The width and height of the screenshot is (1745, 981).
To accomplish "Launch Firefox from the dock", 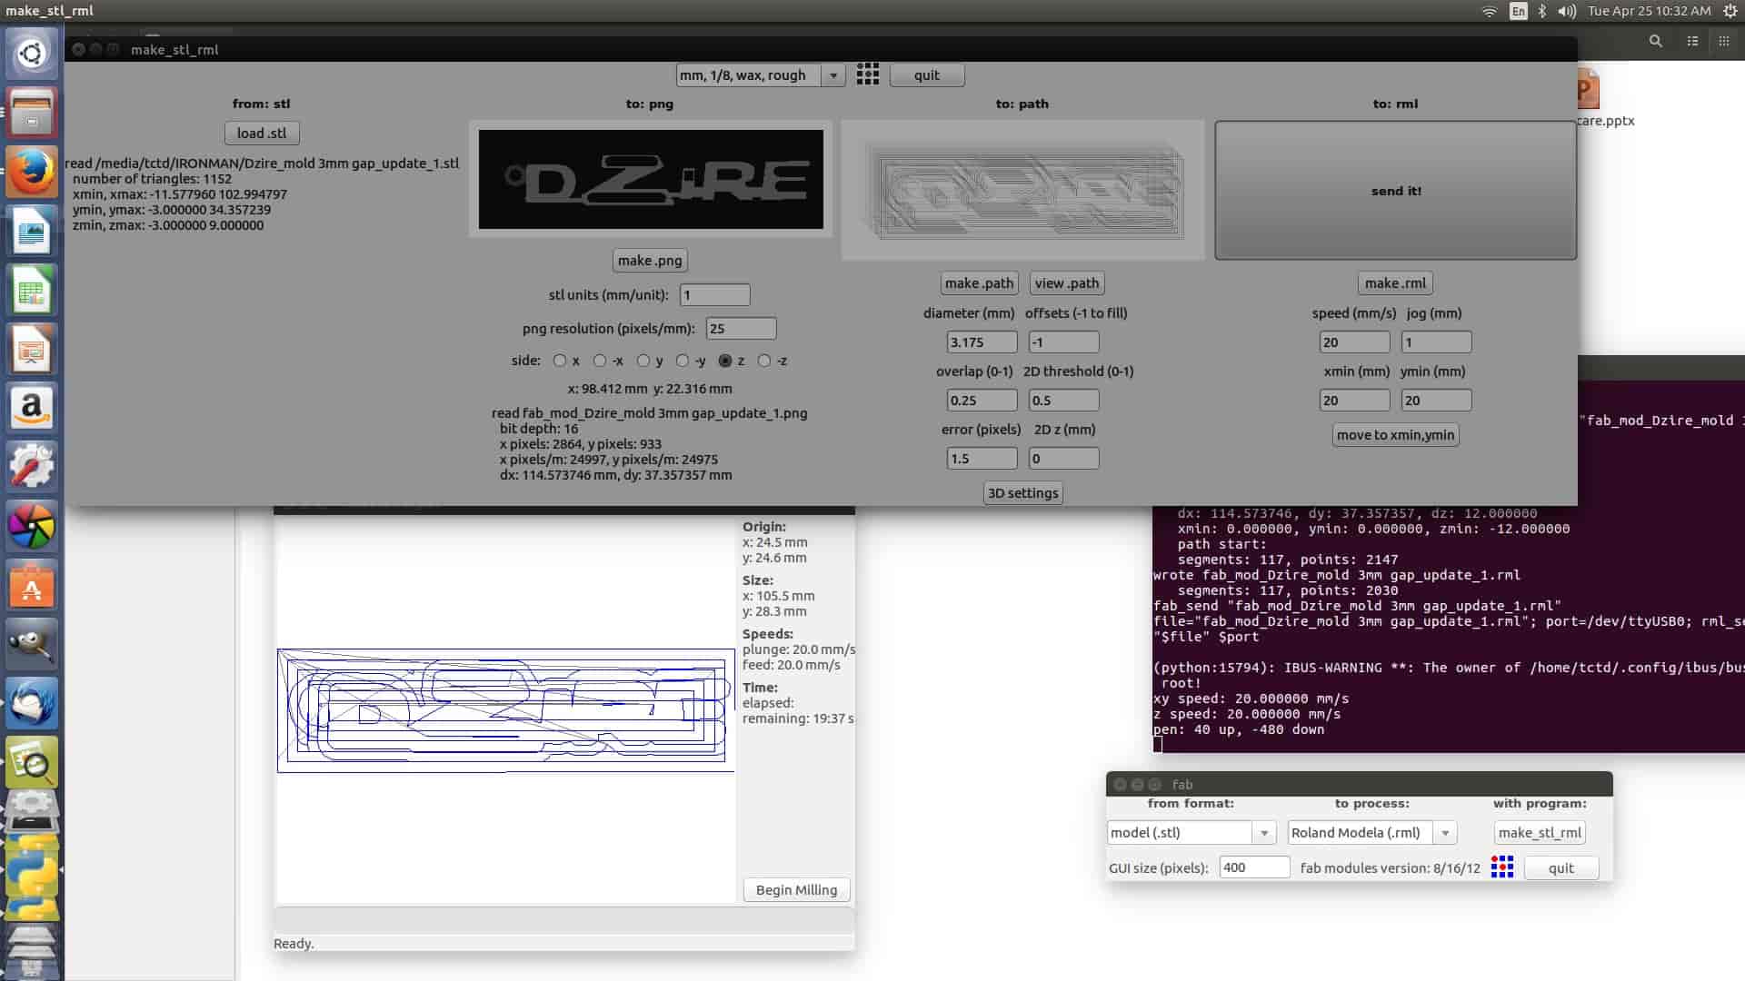I will [x=32, y=172].
